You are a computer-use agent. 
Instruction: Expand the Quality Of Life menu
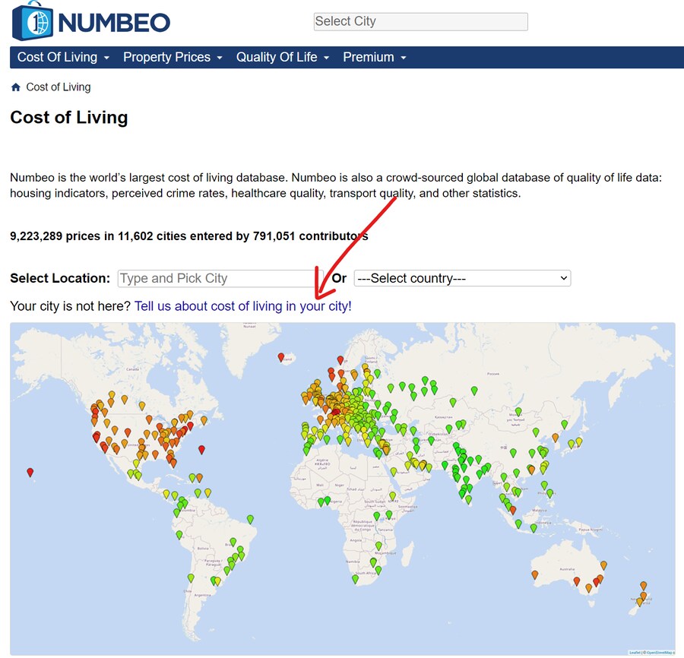(282, 57)
